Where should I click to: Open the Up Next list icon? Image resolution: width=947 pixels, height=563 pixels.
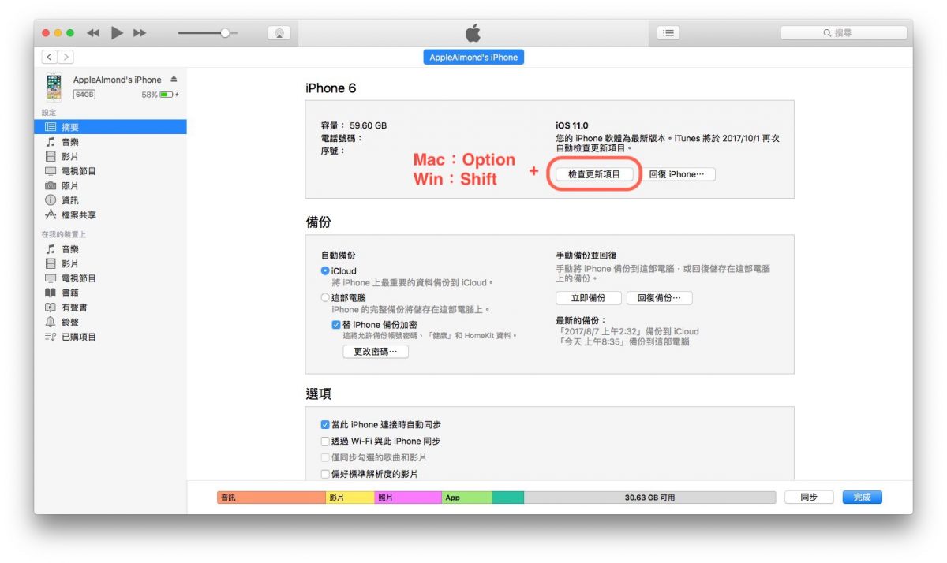[x=668, y=33]
